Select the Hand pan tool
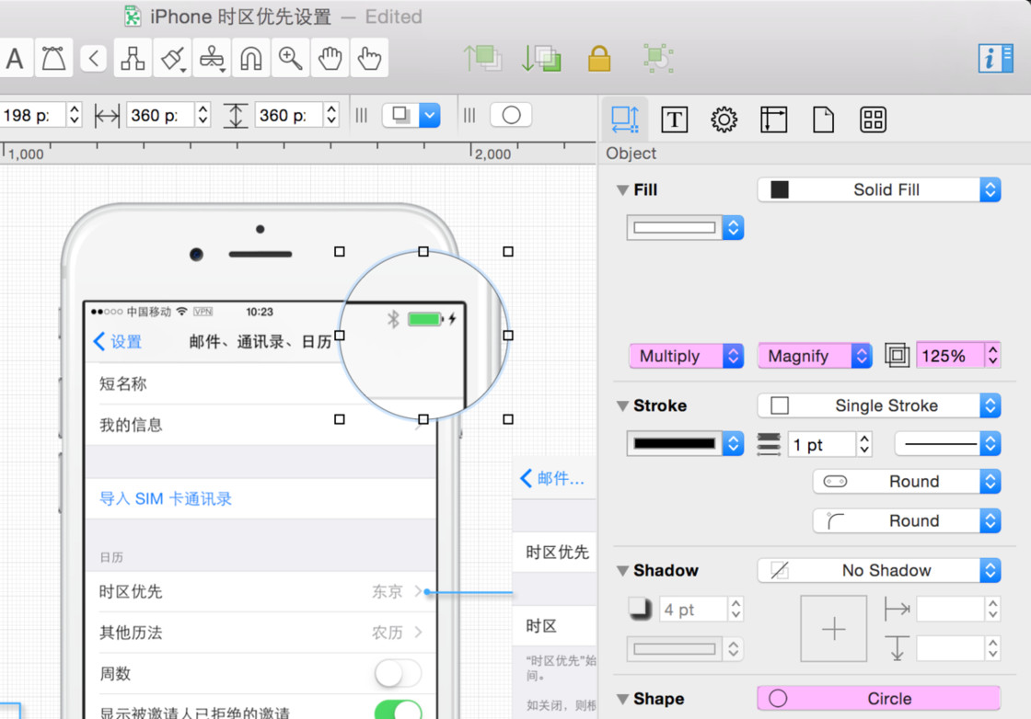This screenshot has height=719, width=1031. (x=330, y=59)
